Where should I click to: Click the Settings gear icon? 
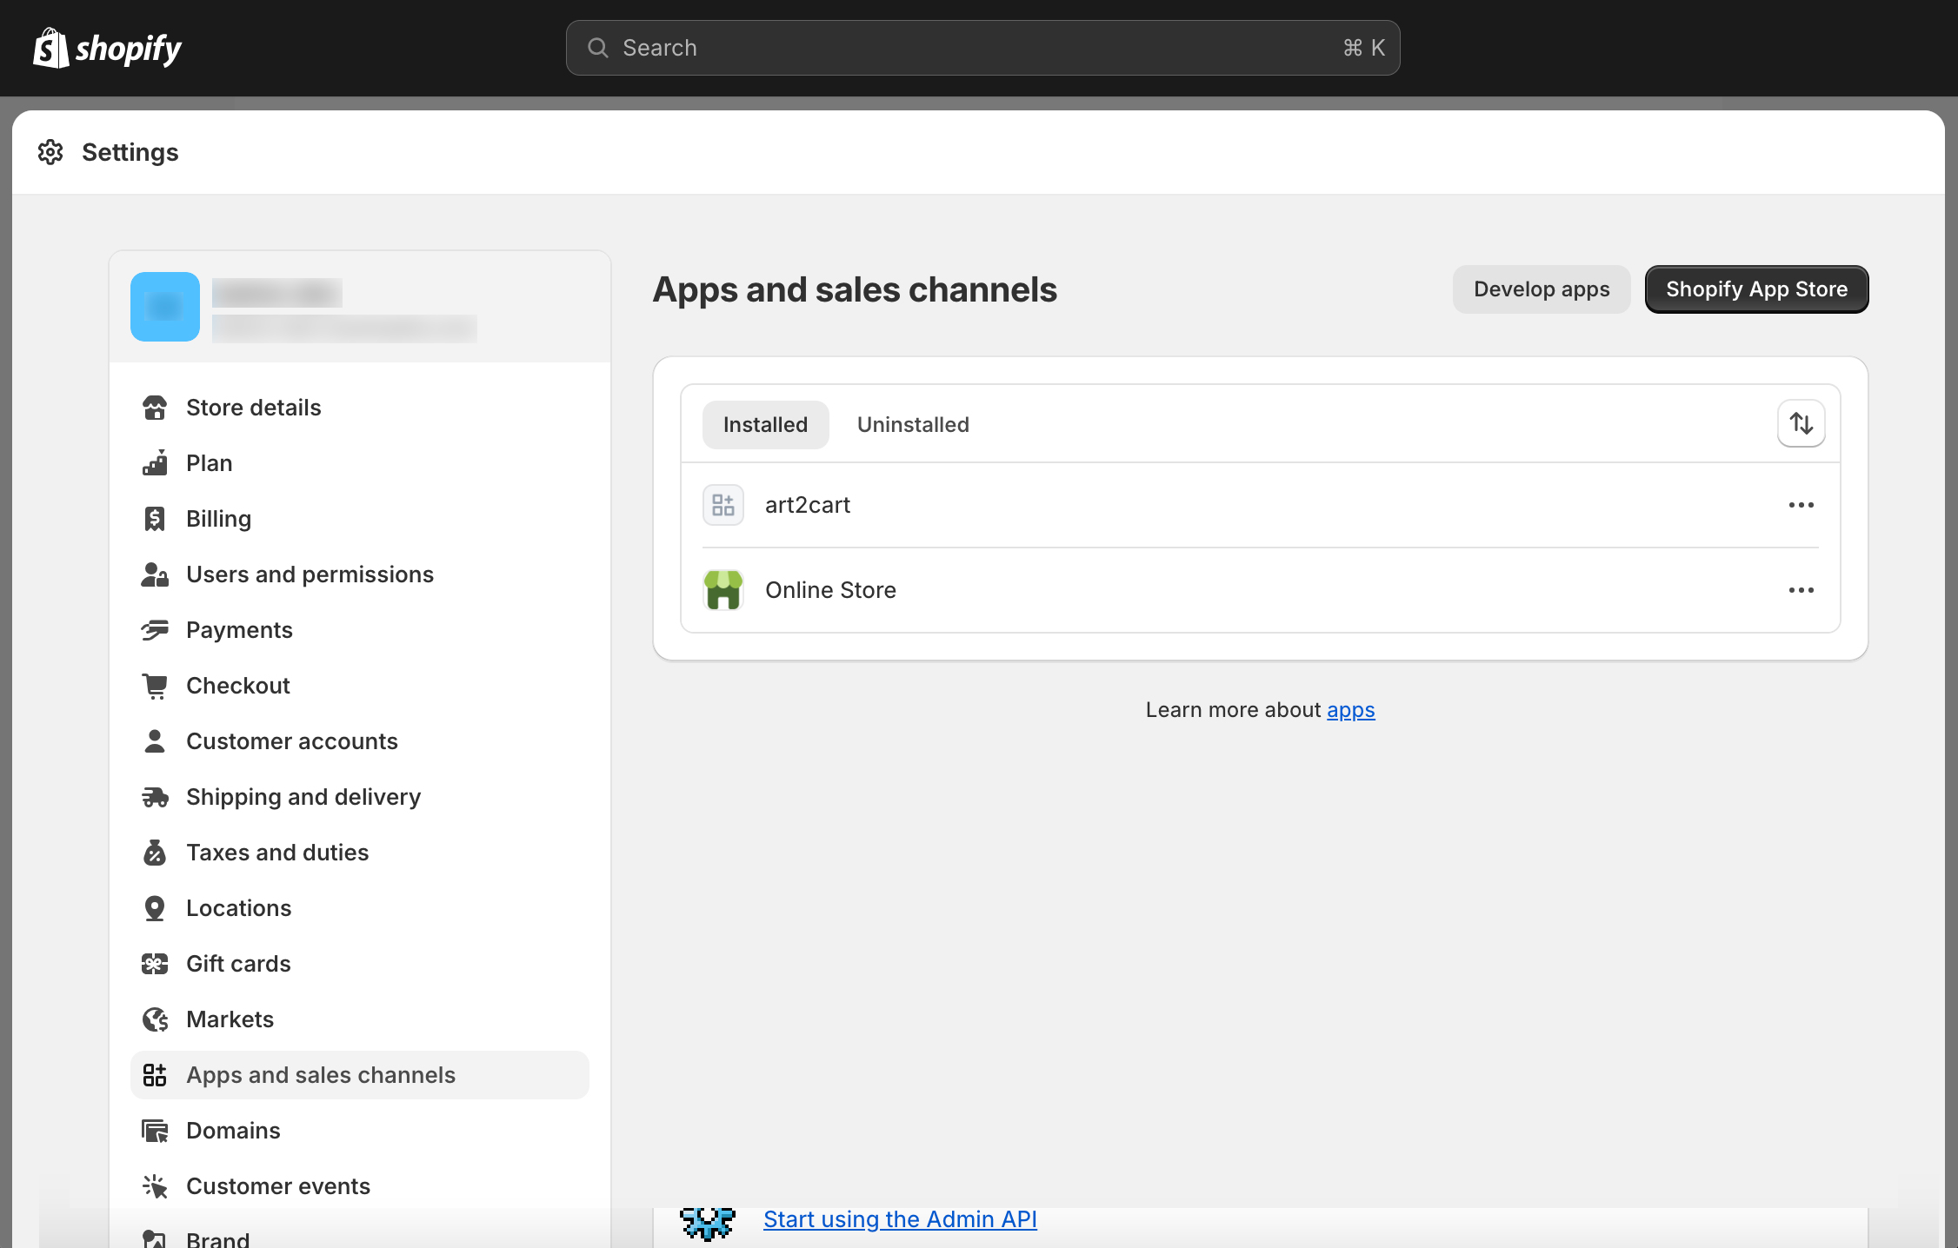[x=50, y=152]
